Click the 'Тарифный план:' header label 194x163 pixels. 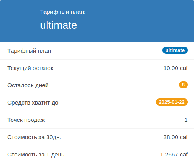pos(63,12)
